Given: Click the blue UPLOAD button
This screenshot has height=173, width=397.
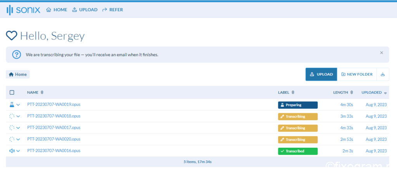Looking at the screenshot, I should click(x=321, y=74).
